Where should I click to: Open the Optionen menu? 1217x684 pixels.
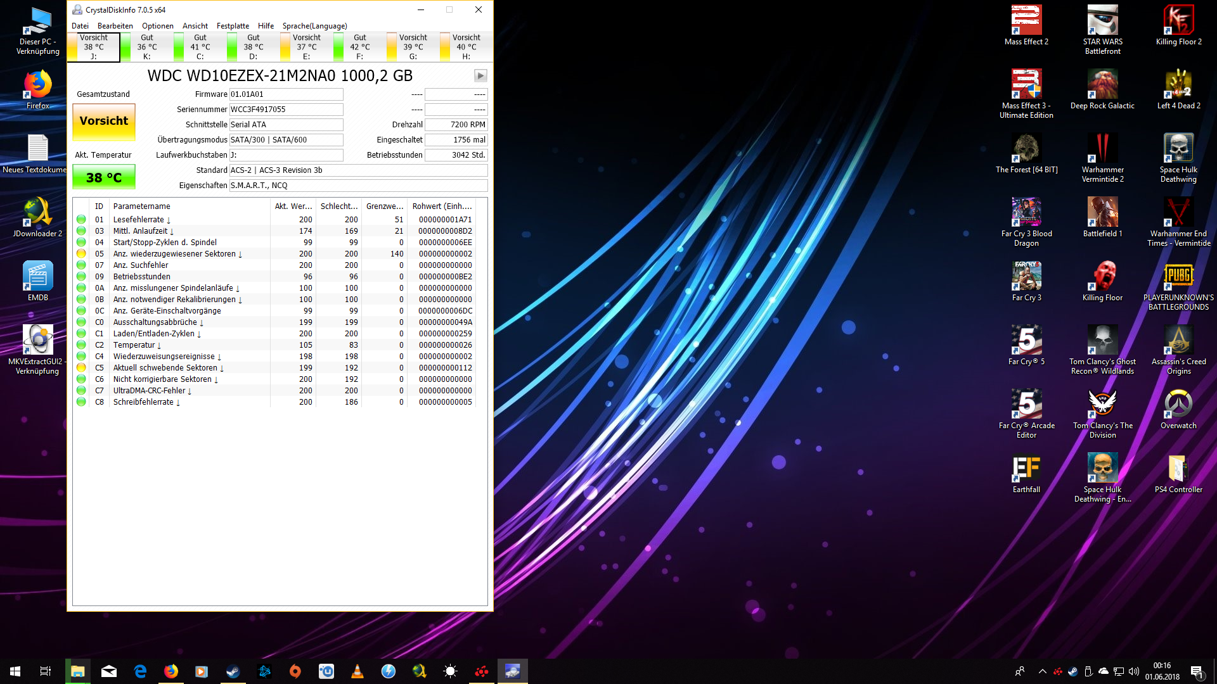coord(157,26)
